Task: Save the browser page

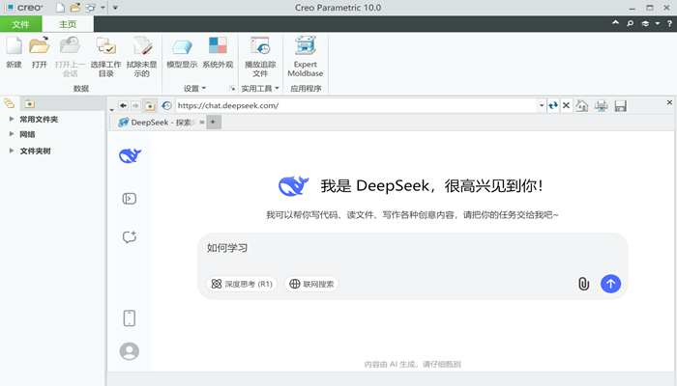Action: (x=621, y=105)
